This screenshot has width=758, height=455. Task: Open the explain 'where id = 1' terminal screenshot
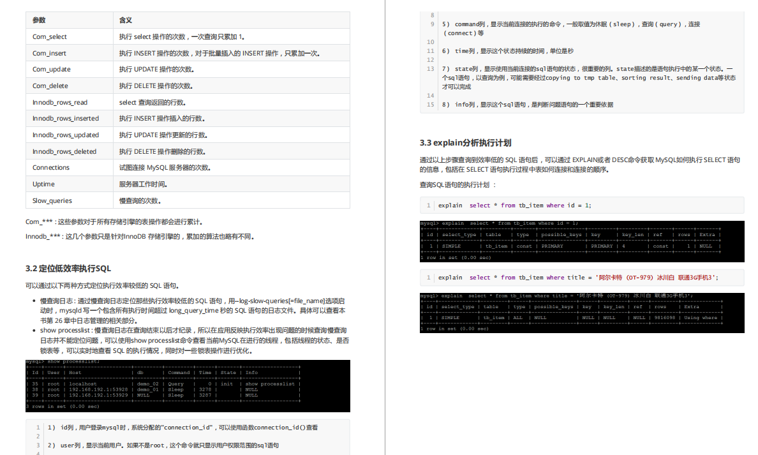(x=582, y=241)
